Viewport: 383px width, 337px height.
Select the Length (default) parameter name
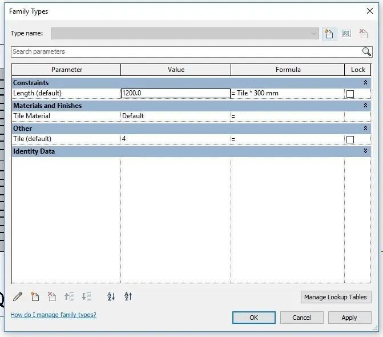click(x=37, y=93)
